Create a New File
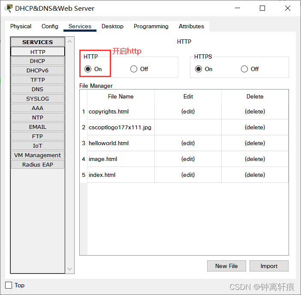Image resolution: width=301 pixels, height=295 pixels. pos(226,266)
